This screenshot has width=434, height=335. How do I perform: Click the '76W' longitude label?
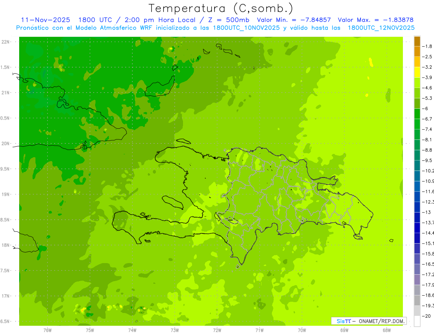click(x=47, y=330)
